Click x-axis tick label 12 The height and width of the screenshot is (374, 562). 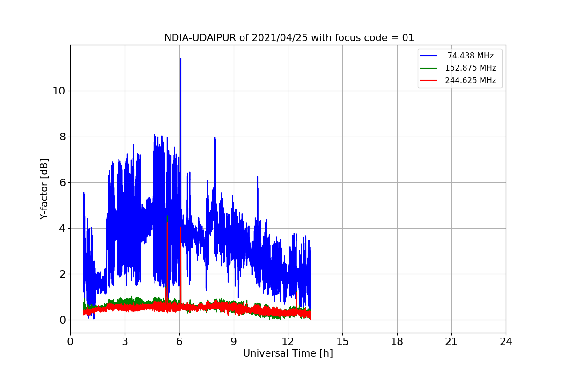(288, 342)
